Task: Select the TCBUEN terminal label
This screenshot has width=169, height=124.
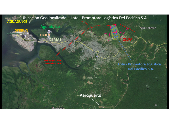Action: (44, 35)
